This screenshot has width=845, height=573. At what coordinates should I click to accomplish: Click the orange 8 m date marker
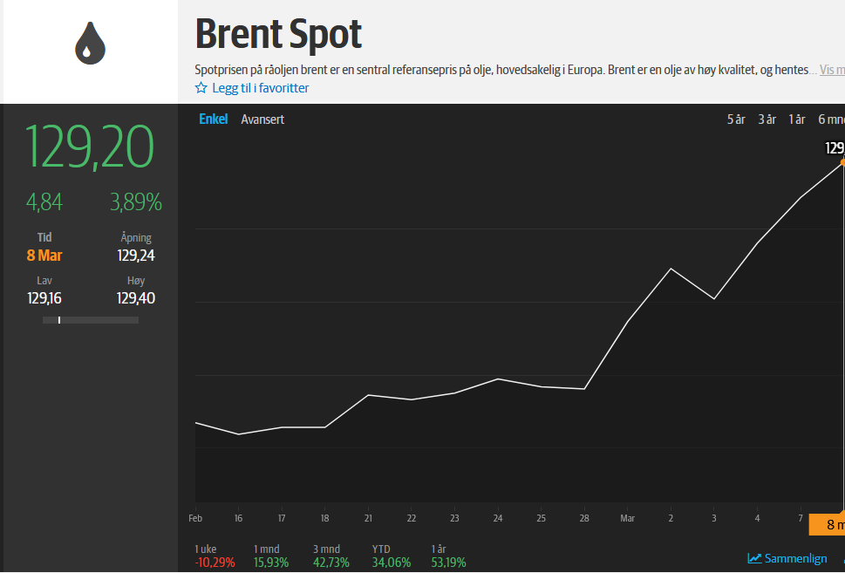point(828,525)
